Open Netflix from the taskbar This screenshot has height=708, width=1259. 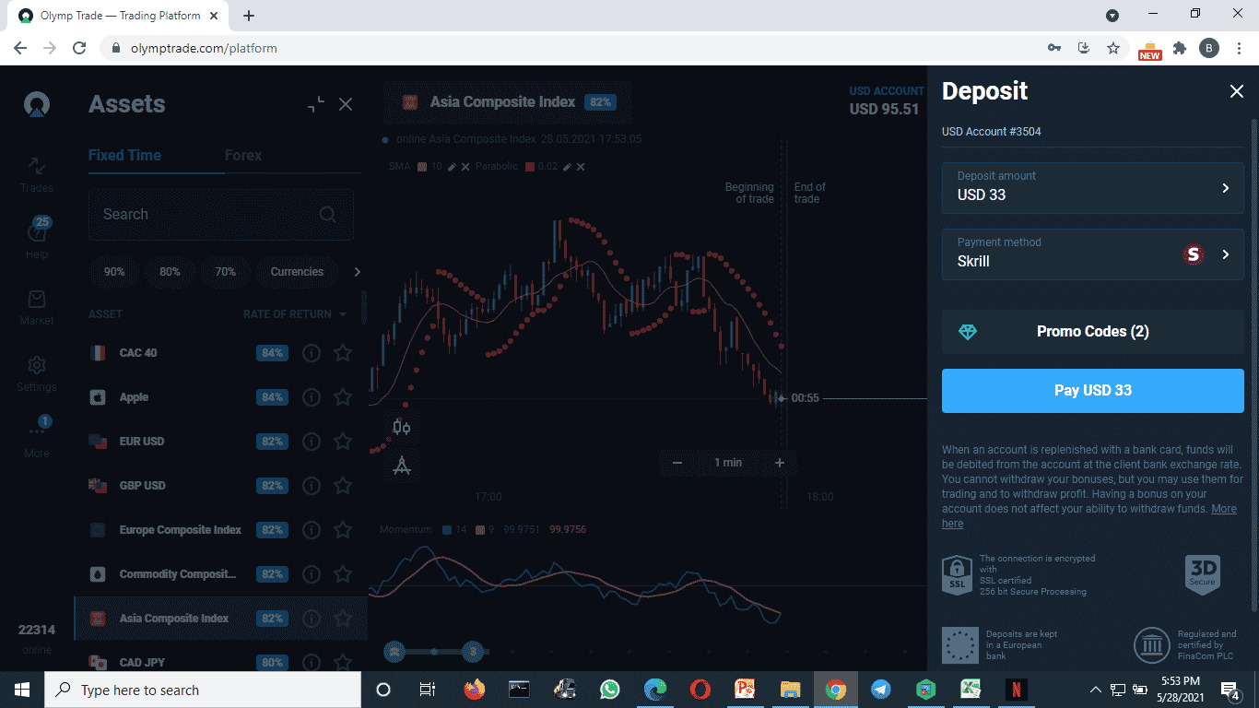(x=1016, y=690)
